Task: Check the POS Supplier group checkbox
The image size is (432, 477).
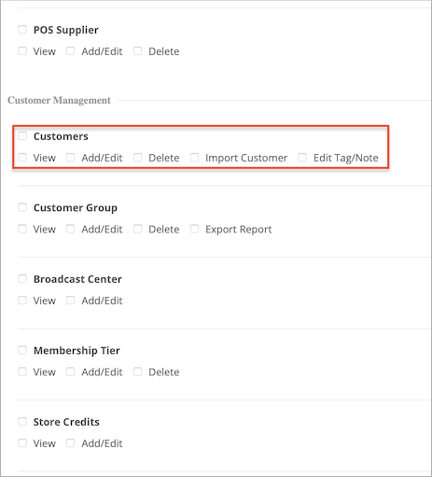Action: click(22, 30)
